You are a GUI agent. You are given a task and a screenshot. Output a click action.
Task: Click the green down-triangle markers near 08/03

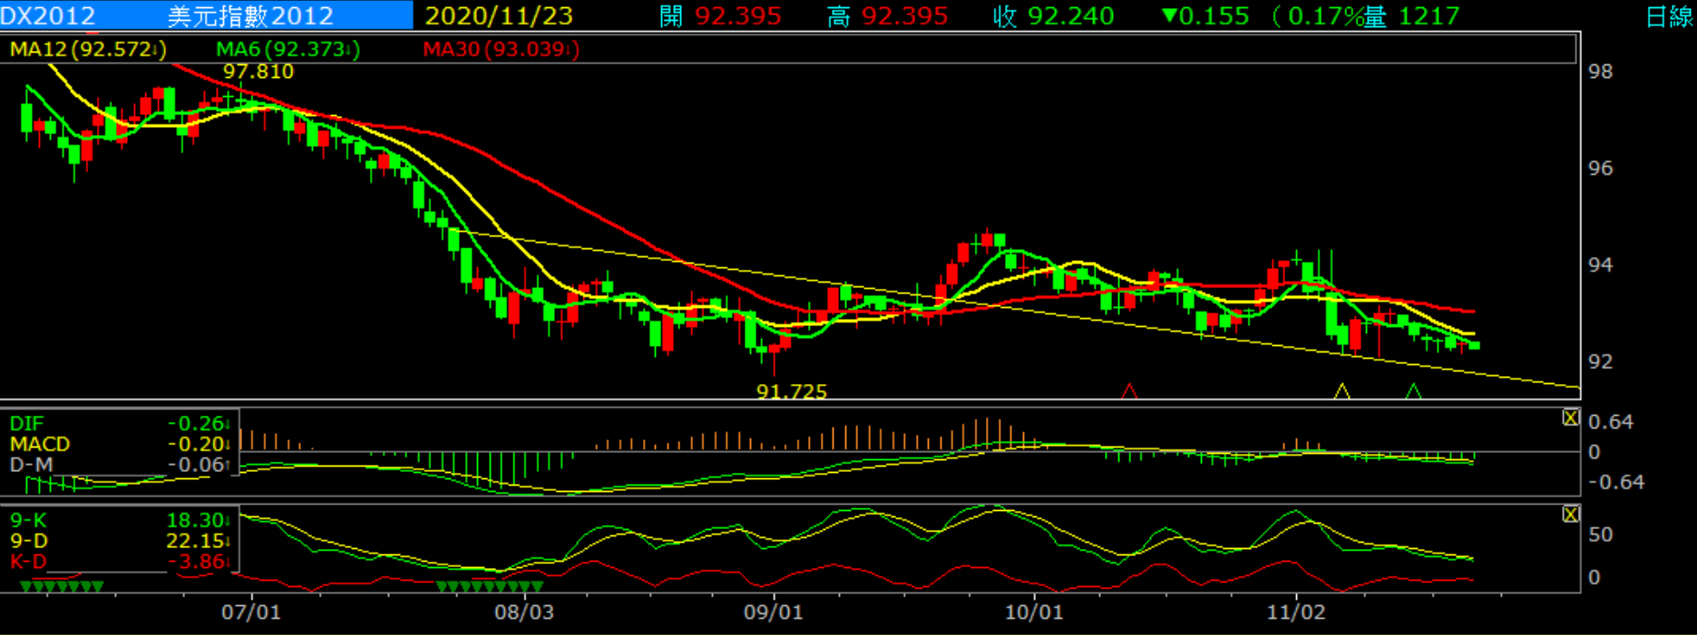(490, 587)
